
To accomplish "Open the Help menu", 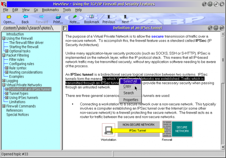I will pyautogui.click(x=78, y=10).
